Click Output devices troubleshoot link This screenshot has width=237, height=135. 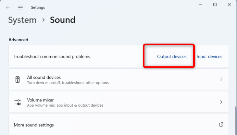coord(172,57)
